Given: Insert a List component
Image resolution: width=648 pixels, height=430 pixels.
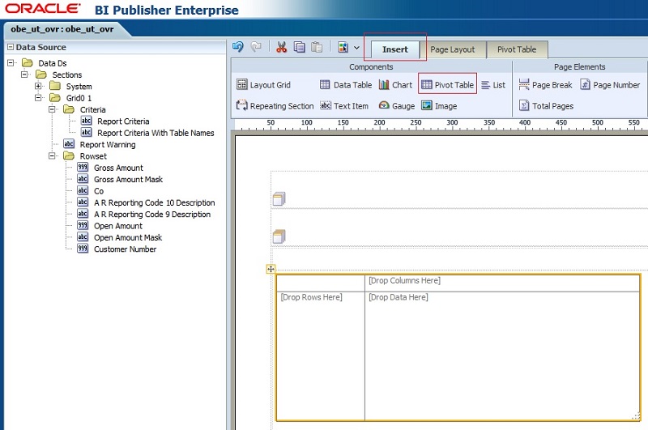Looking at the screenshot, I should coord(493,85).
